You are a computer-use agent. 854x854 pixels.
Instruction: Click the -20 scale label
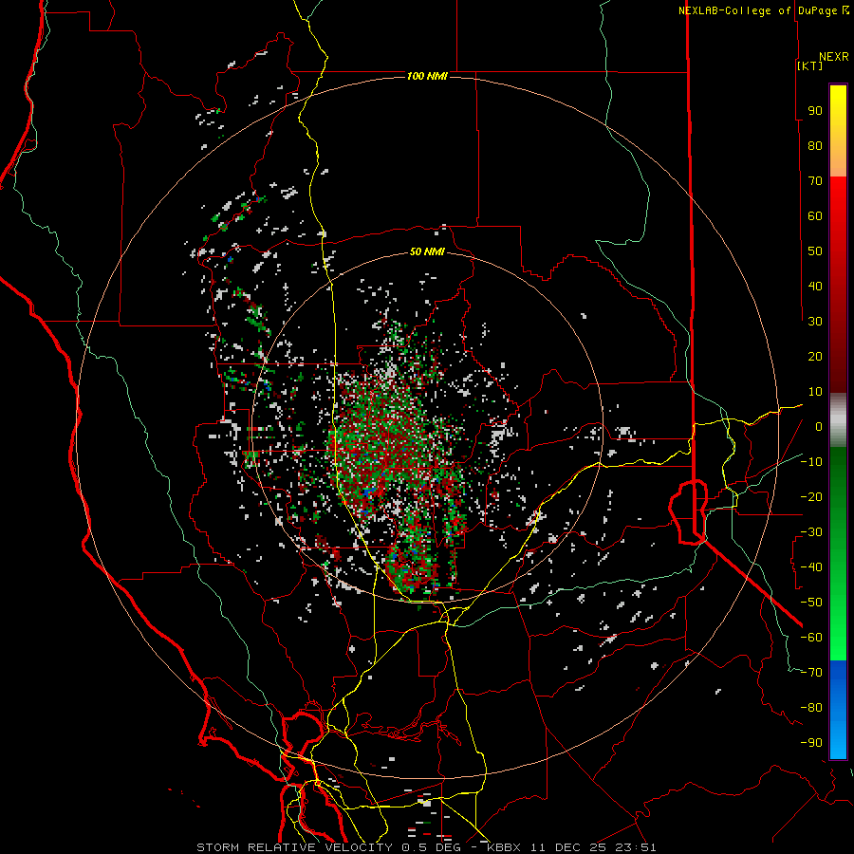[811, 496]
